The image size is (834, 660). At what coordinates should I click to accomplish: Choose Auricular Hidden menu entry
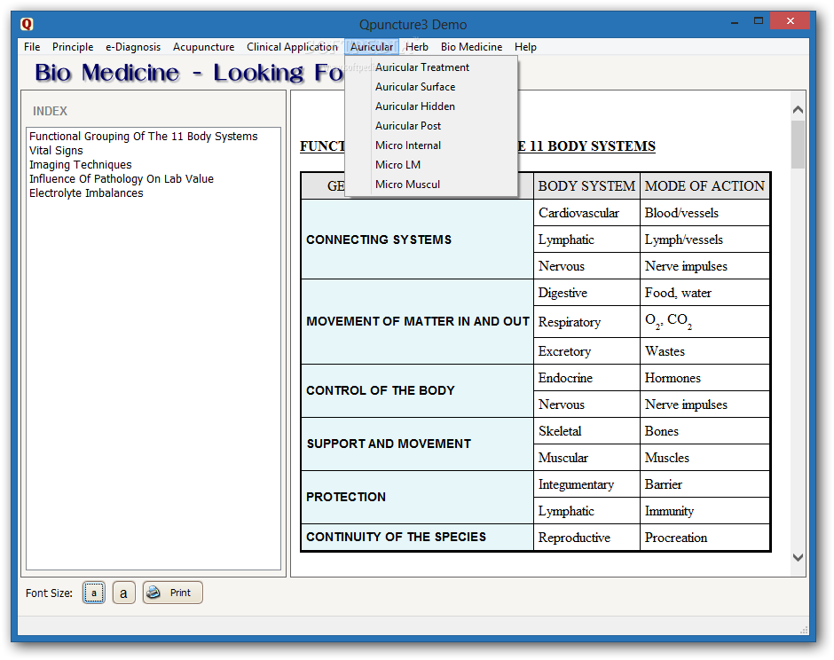[431, 106]
